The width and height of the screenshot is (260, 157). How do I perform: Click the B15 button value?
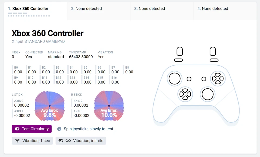tap(102, 82)
